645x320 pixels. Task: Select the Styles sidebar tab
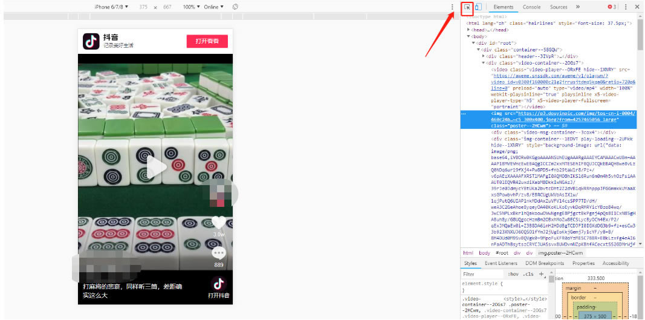tap(470, 263)
